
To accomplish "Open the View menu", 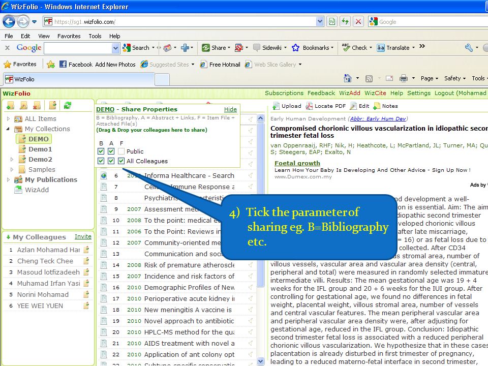I will (44, 36).
